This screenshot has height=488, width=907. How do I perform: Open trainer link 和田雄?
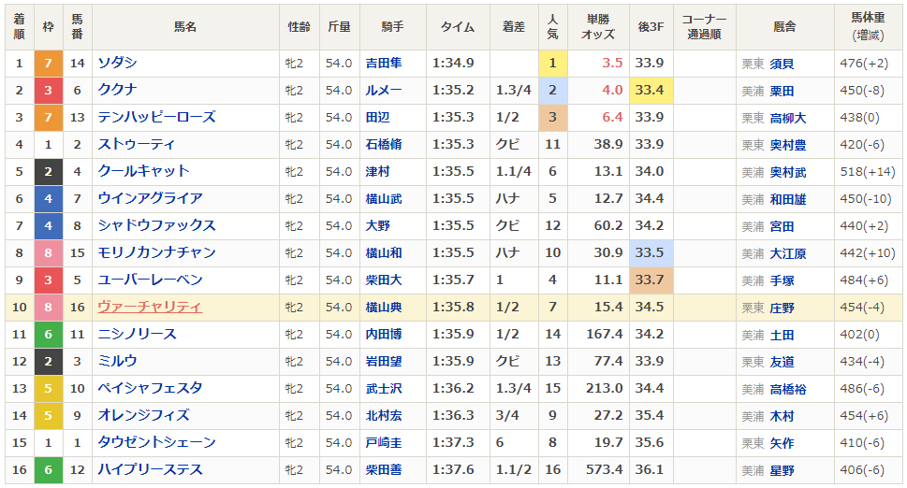(788, 200)
